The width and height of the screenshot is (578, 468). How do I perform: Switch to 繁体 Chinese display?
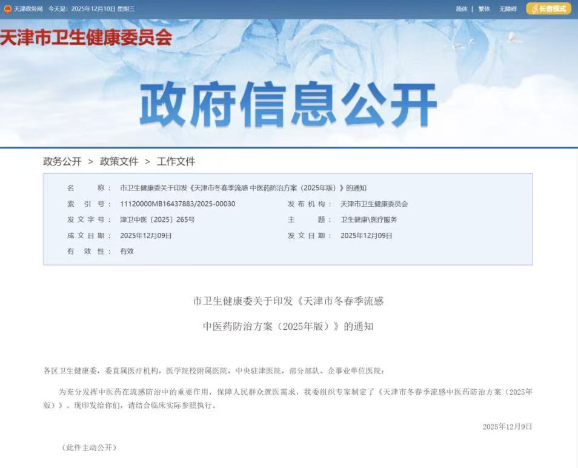(x=484, y=9)
